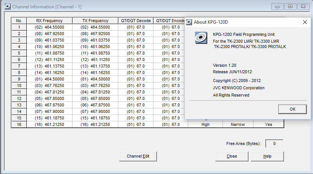
Task: Click TX Frequency cell (15) 461.18750
Action: coord(95,118)
